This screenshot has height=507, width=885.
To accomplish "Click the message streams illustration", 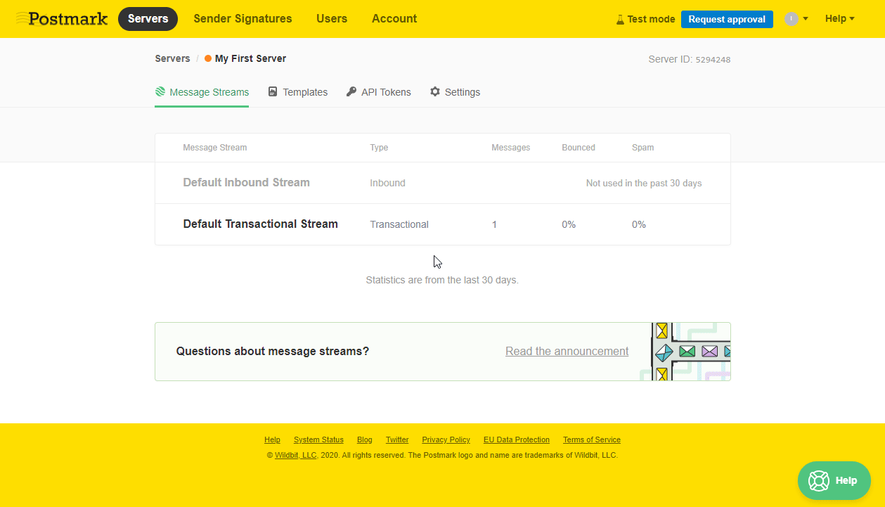I will pyautogui.click(x=686, y=352).
